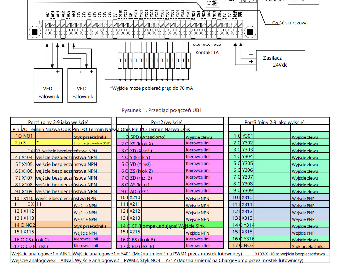Viewport: 350px width, 270px height.
Task: Click the "ZS (krok Z)" cell
Action: [141, 171]
